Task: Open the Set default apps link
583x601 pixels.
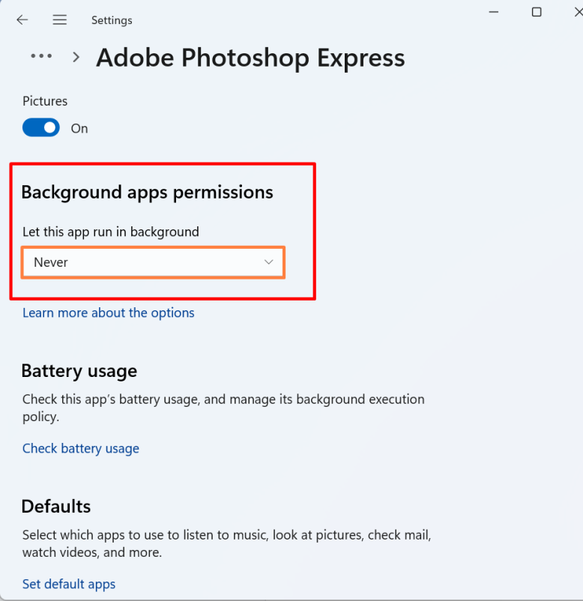Action: tap(69, 585)
